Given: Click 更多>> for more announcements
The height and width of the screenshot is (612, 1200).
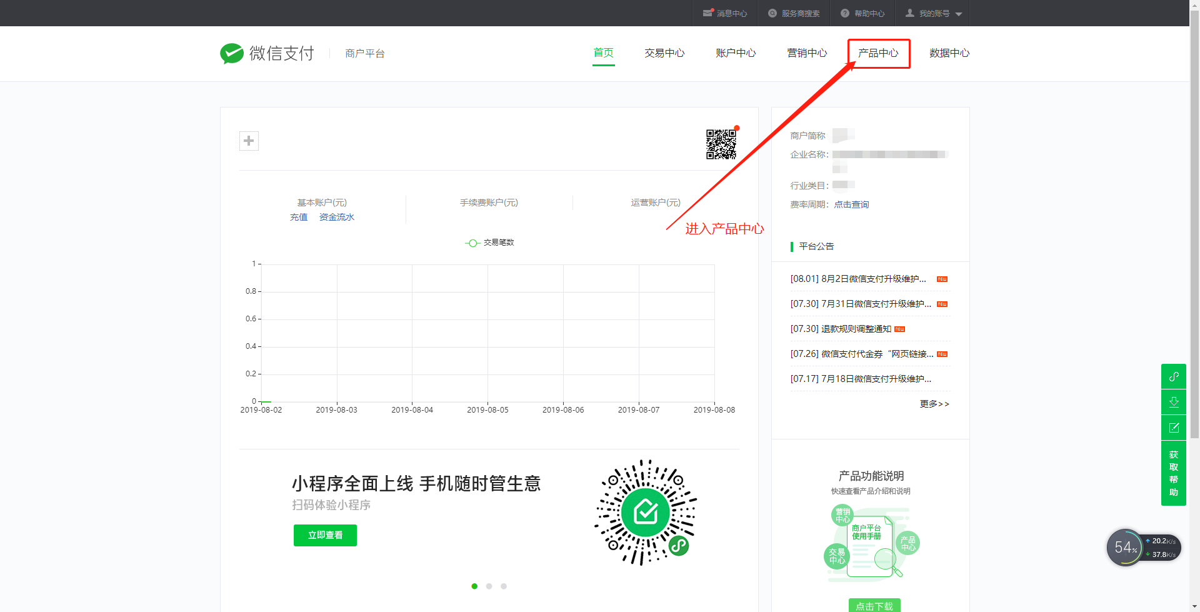Looking at the screenshot, I should 934,404.
